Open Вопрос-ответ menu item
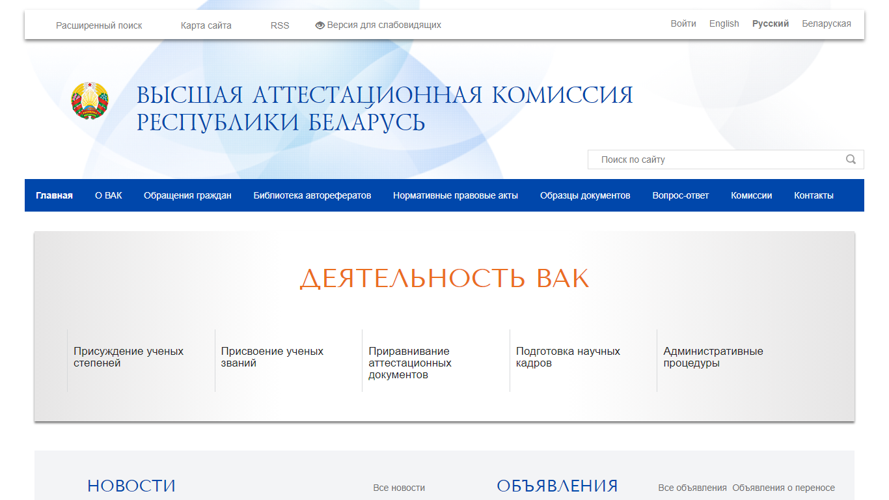 (x=681, y=195)
